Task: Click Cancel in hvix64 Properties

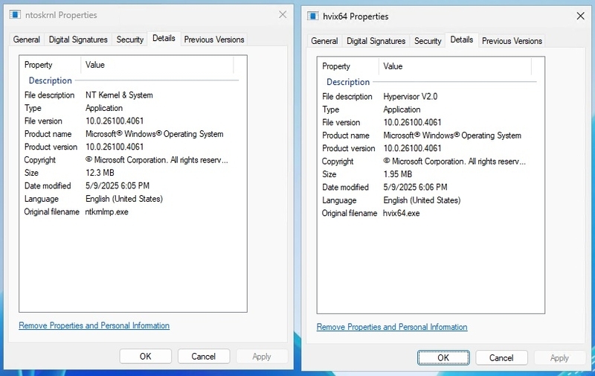Action: pyautogui.click(x=501, y=358)
